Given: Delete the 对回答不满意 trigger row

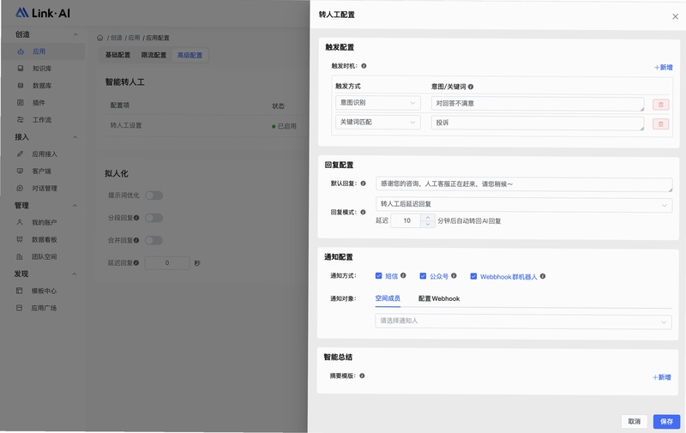Looking at the screenshot, I should tap(660, 105).
